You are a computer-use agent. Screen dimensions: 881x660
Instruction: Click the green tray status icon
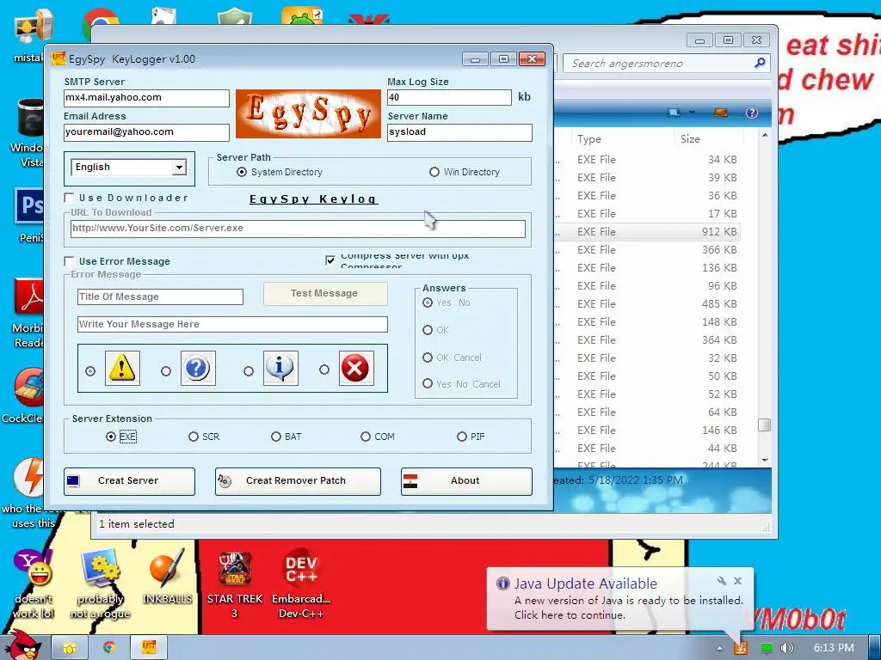coord(766,648)
